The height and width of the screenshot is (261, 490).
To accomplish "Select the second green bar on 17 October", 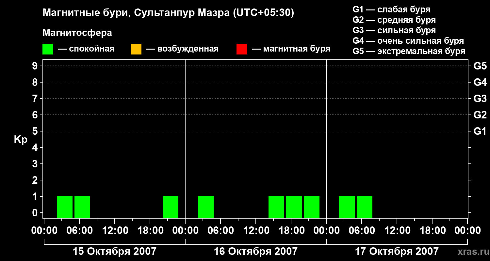I will pyautogui.click(x=365, y=207).
